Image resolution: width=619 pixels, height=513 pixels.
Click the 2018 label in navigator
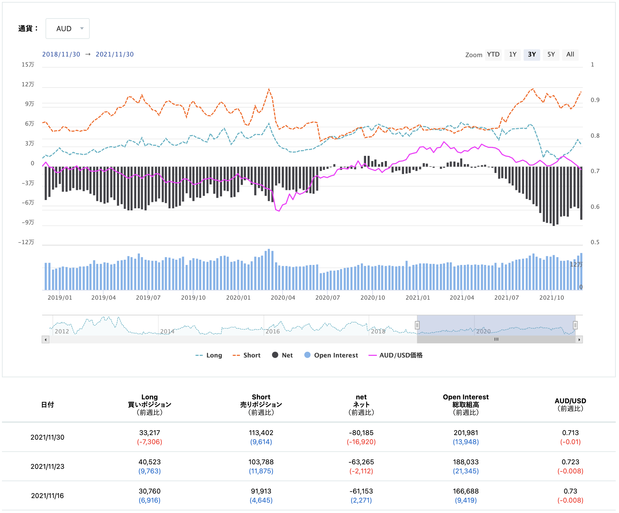(x=378, y=331)
